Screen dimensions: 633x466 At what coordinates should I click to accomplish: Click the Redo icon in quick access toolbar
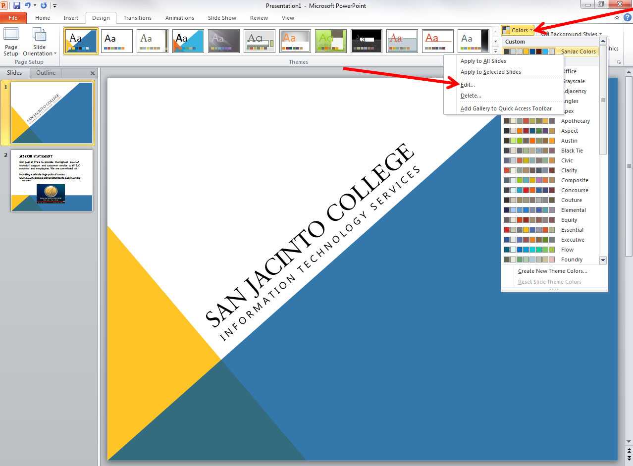44,5
